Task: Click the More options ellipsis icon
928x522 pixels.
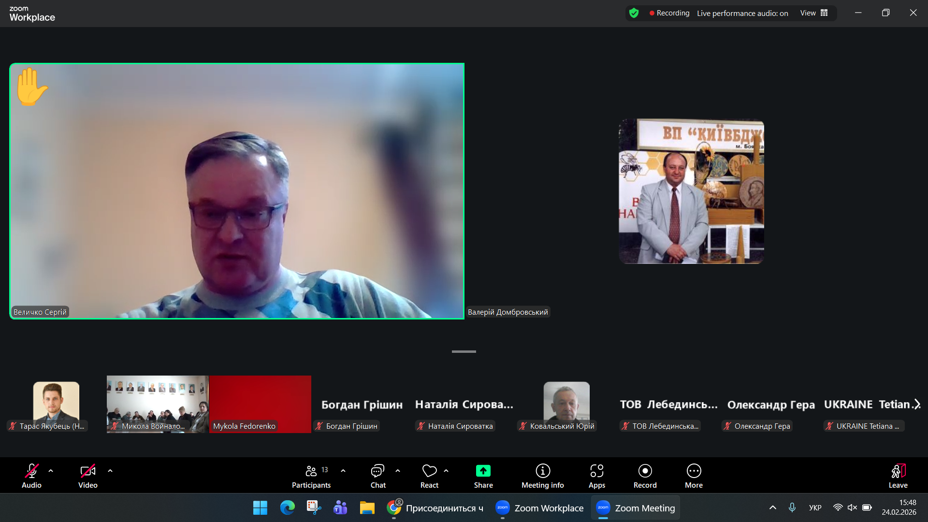Action: 694,471
